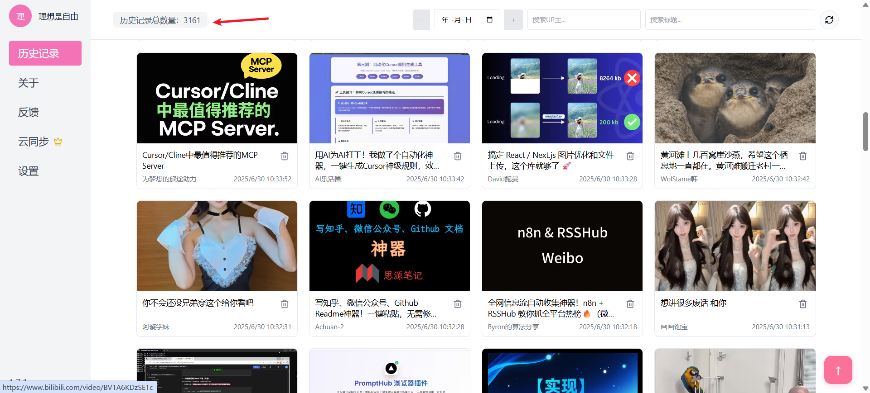Open title Cursor/Cline中最值得推荐的MCP Server
This screenshot has height=393, width=870.
tap(200, 161)
